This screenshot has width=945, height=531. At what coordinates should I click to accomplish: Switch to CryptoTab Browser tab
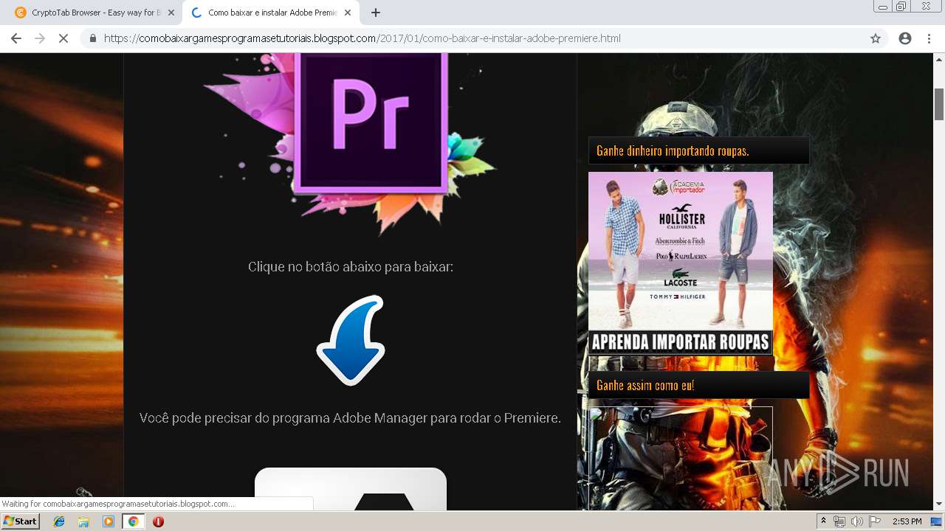click(94, 13)
